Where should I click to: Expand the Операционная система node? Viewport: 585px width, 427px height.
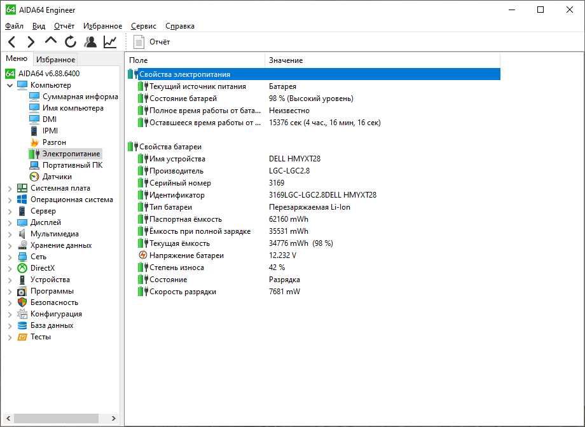point(10,200)
